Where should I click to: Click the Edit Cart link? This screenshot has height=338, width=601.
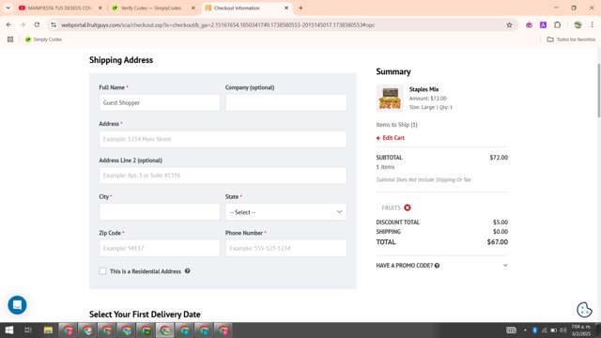391,138
